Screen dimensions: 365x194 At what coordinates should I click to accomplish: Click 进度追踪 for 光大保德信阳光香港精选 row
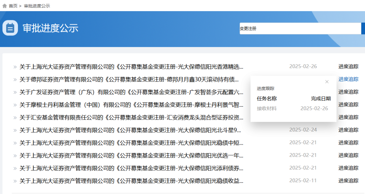coord(348,67)
